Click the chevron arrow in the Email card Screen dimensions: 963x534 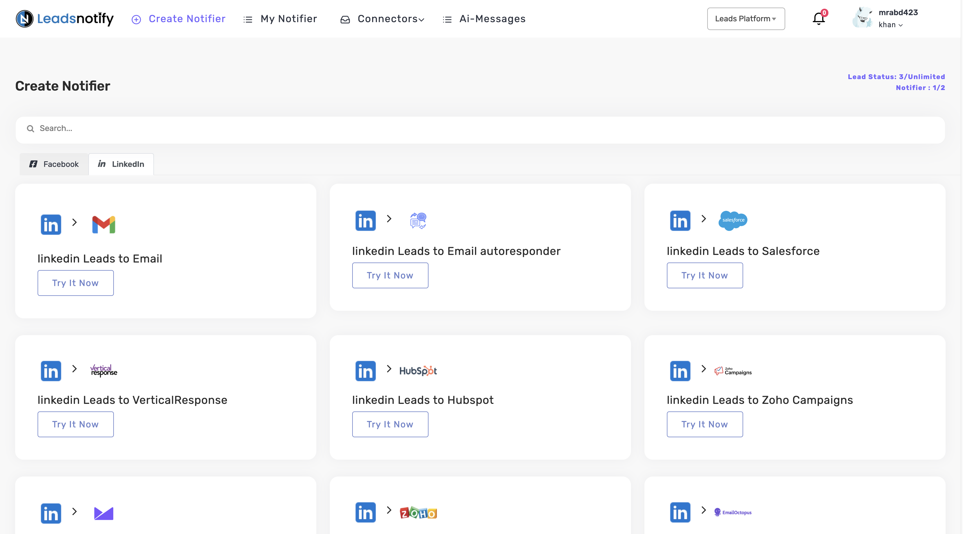(x=74, y=222)
